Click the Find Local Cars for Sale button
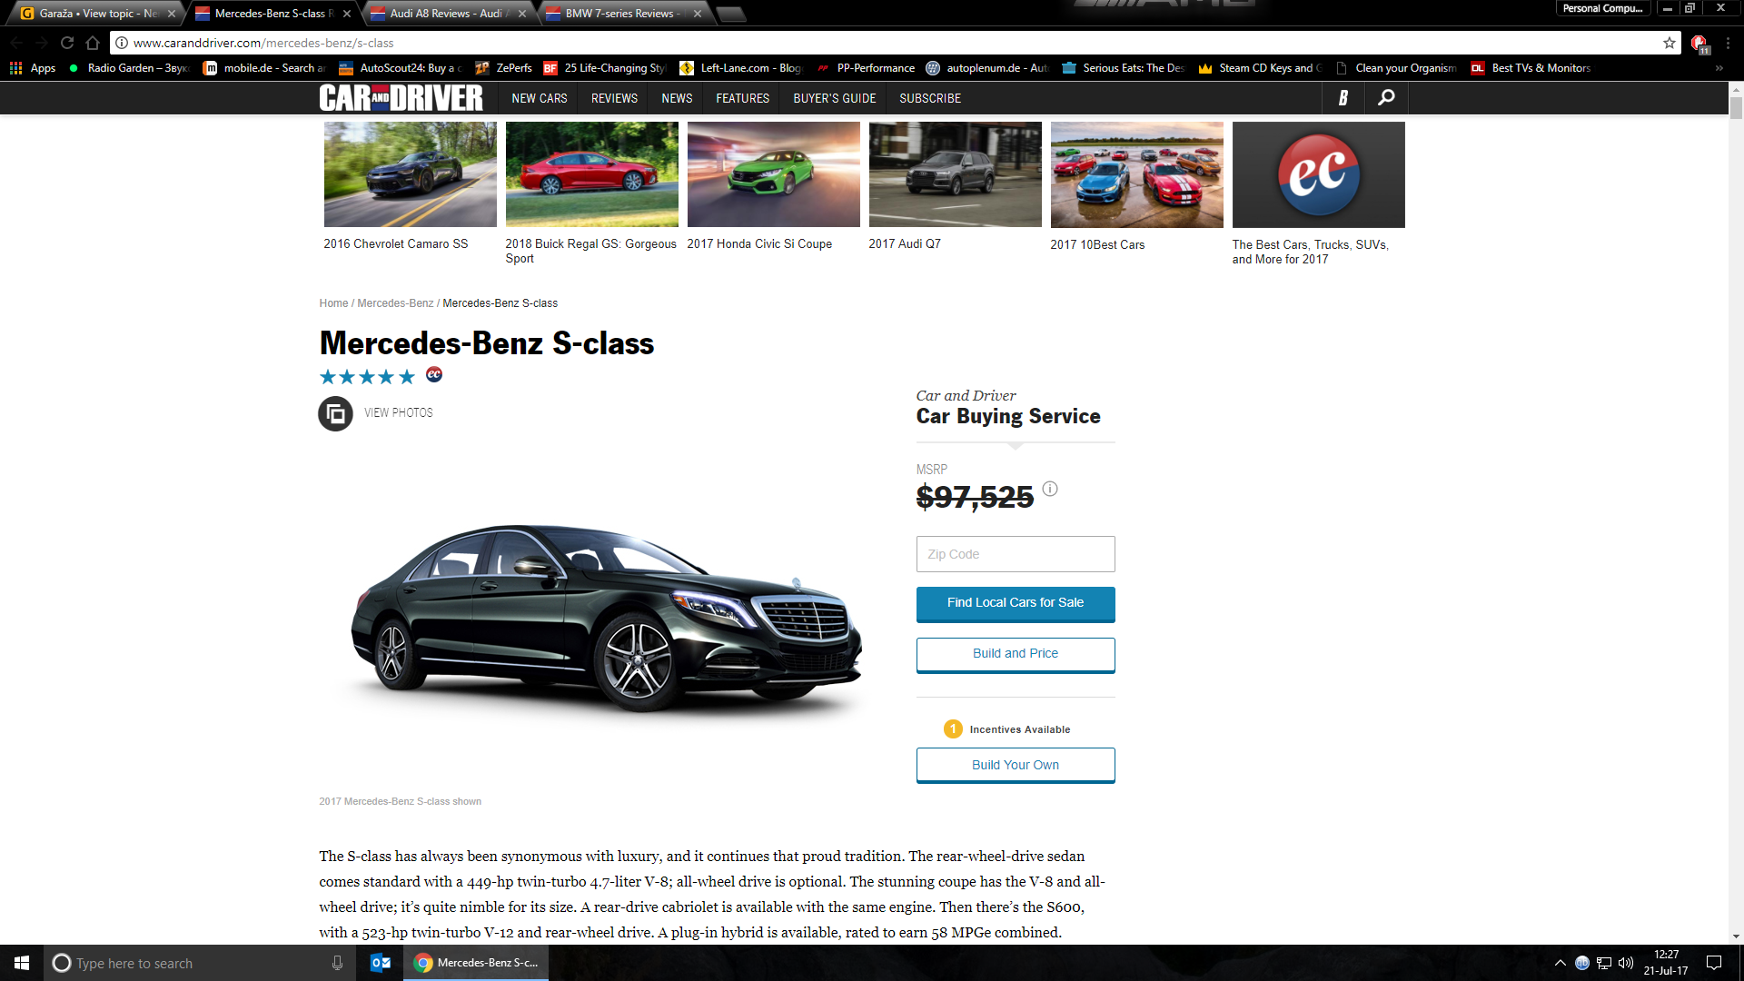 click(1015, 603)
